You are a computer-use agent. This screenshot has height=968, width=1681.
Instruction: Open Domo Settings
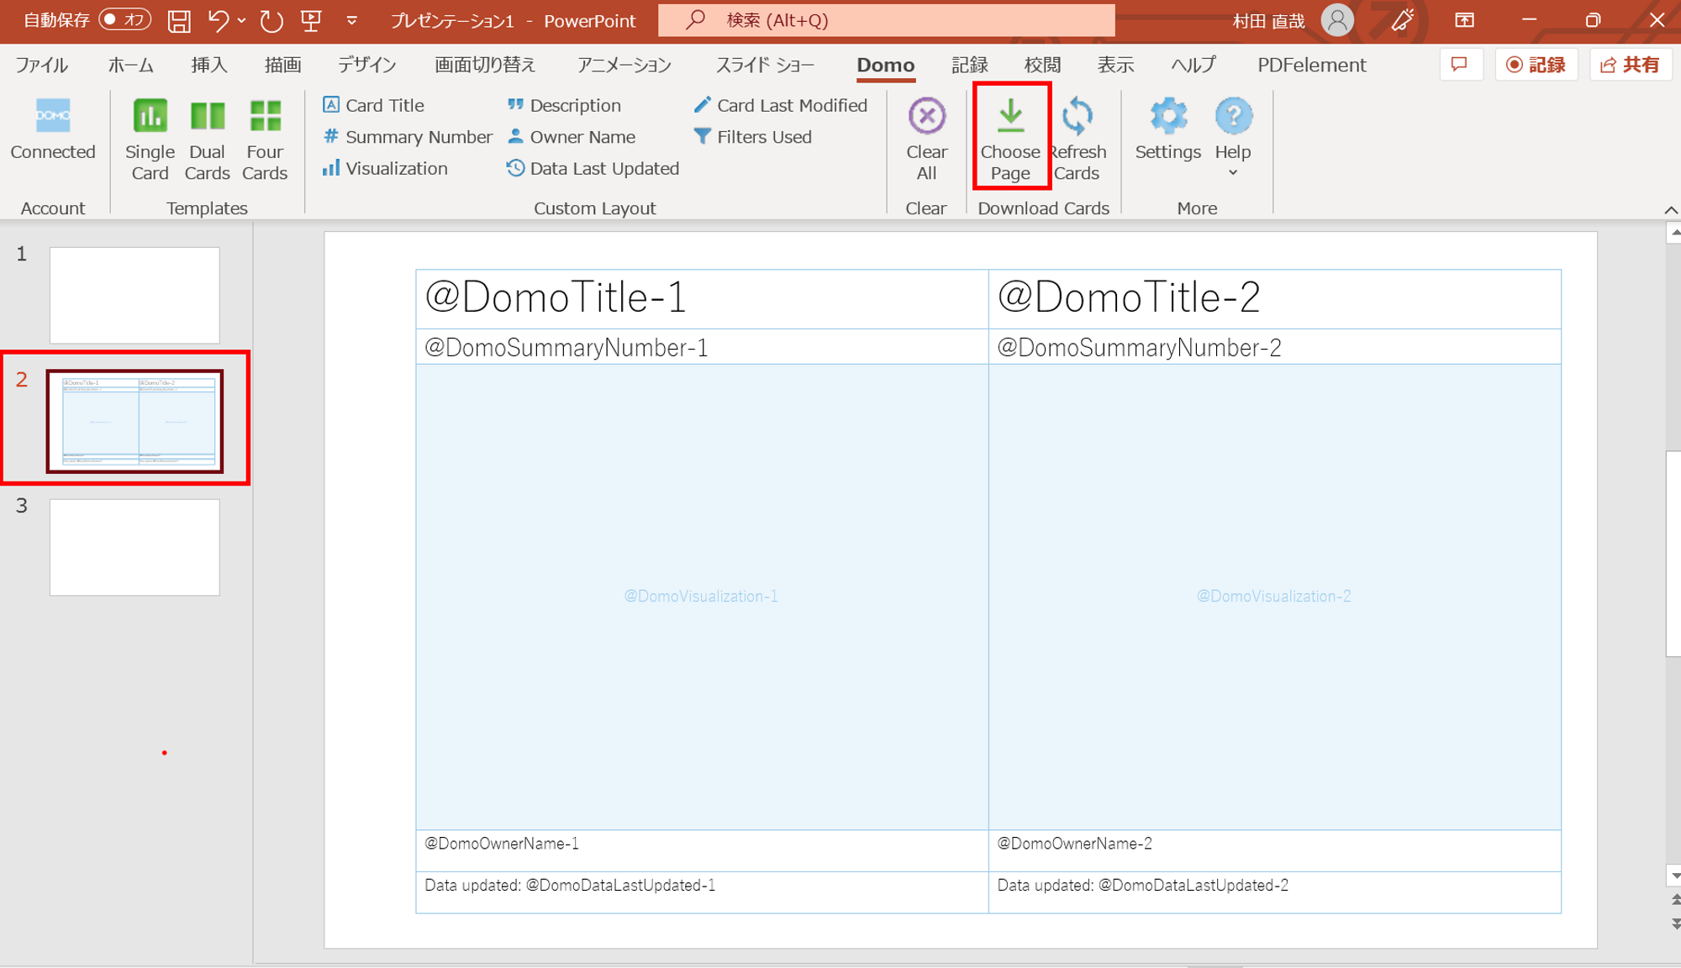(x=1167, y=130)
